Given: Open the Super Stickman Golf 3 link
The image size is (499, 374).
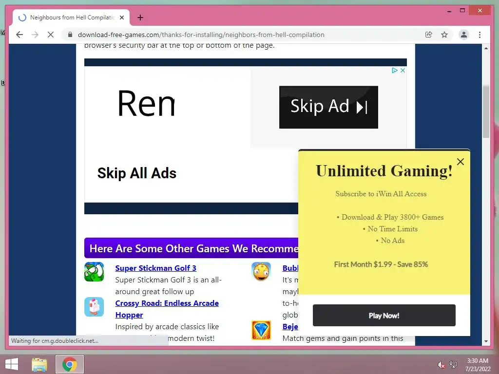Looking at the screenshot, I should [x=155, y=268].
